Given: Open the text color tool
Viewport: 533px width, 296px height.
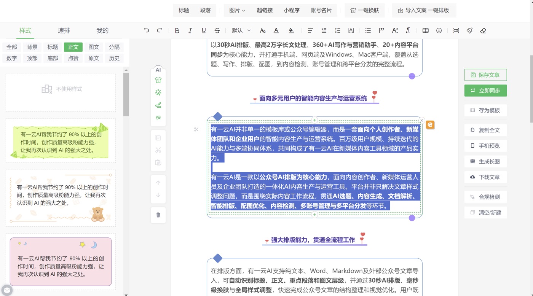Looking at the screenshot, I should 276,30.
